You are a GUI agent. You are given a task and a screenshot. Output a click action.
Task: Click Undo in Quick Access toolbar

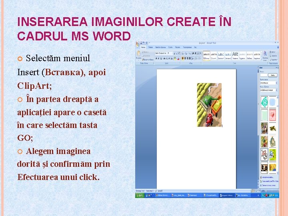point(144,43)
